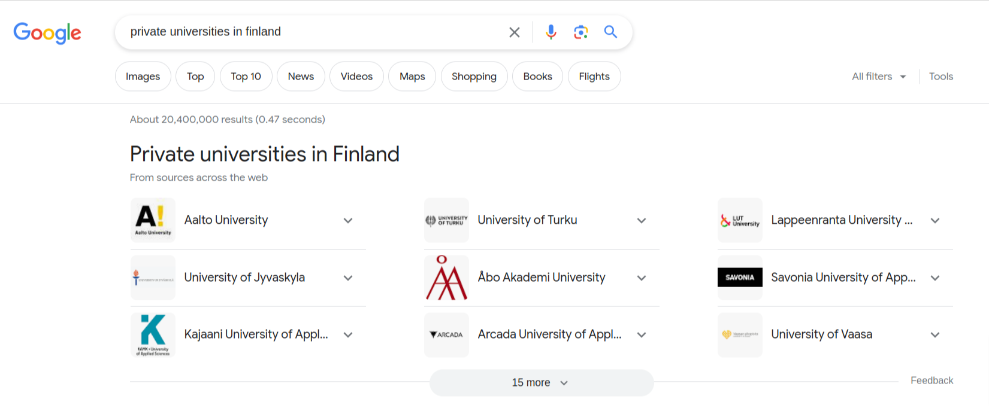Click the Feedback link
The image size is (989, 417).
coord(931,381)
